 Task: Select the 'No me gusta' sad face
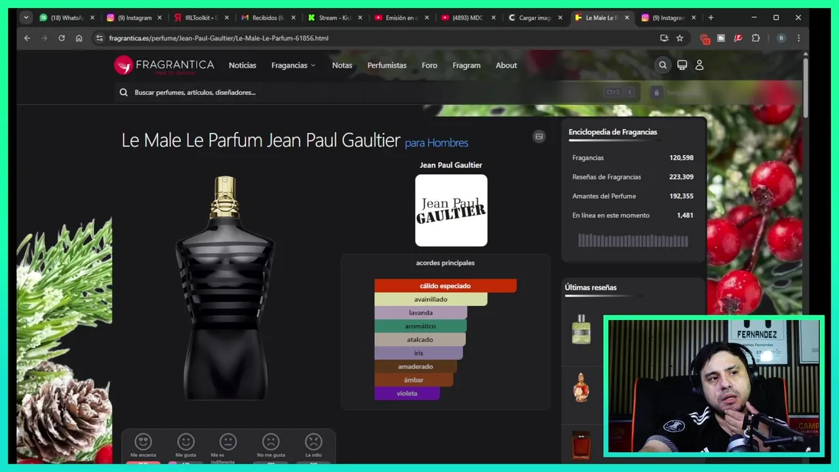(x=271, y=441)
